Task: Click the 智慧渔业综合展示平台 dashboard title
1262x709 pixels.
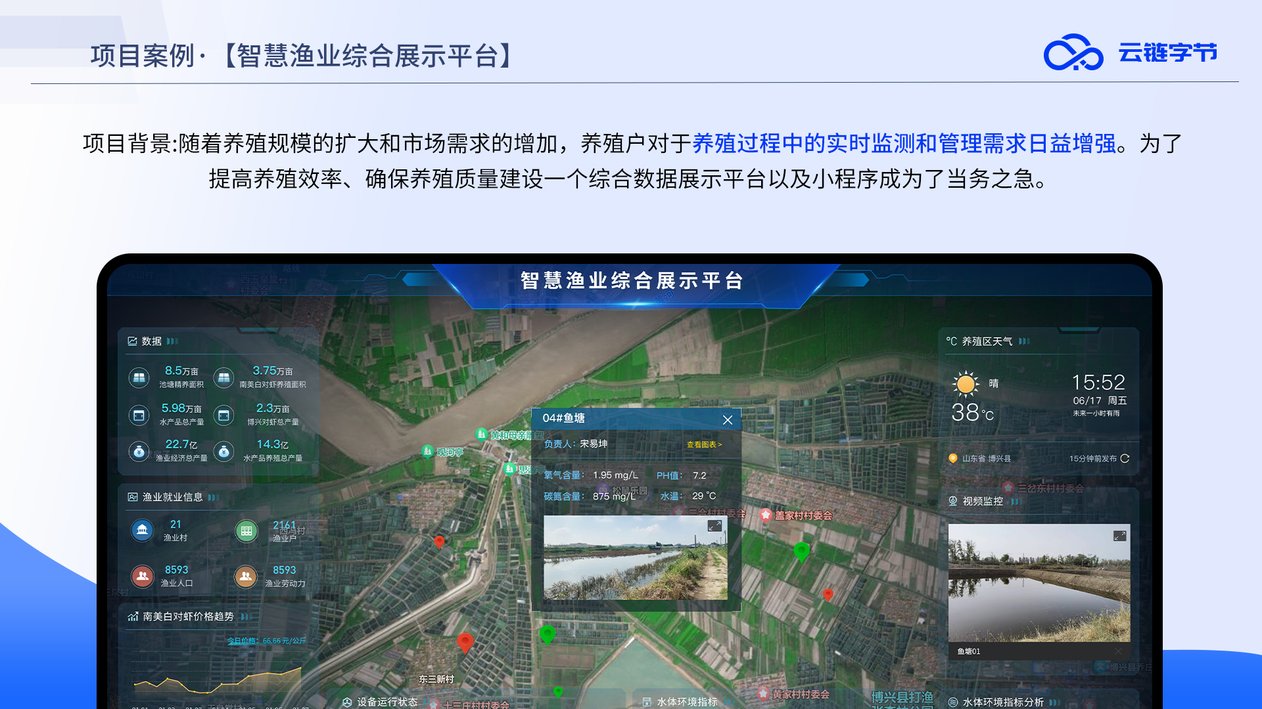Action: [x=632, y=281]
